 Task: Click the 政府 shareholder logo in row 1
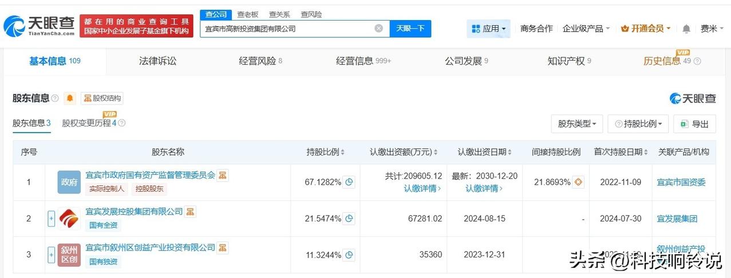pyautogui.click(x=69, y=182)
